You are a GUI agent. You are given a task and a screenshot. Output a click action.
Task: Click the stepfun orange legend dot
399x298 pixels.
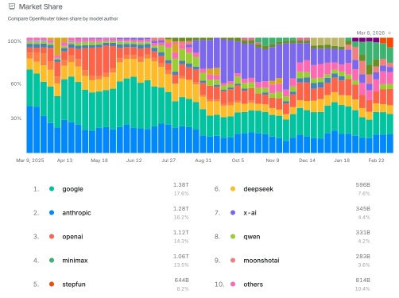coord(52,284)
